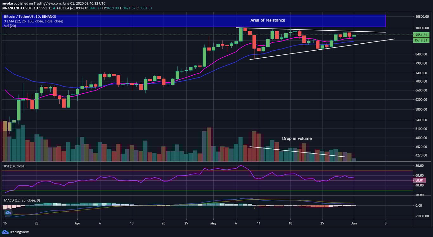Click the green up-triangle beside the price change

click(x=55, y=9)
